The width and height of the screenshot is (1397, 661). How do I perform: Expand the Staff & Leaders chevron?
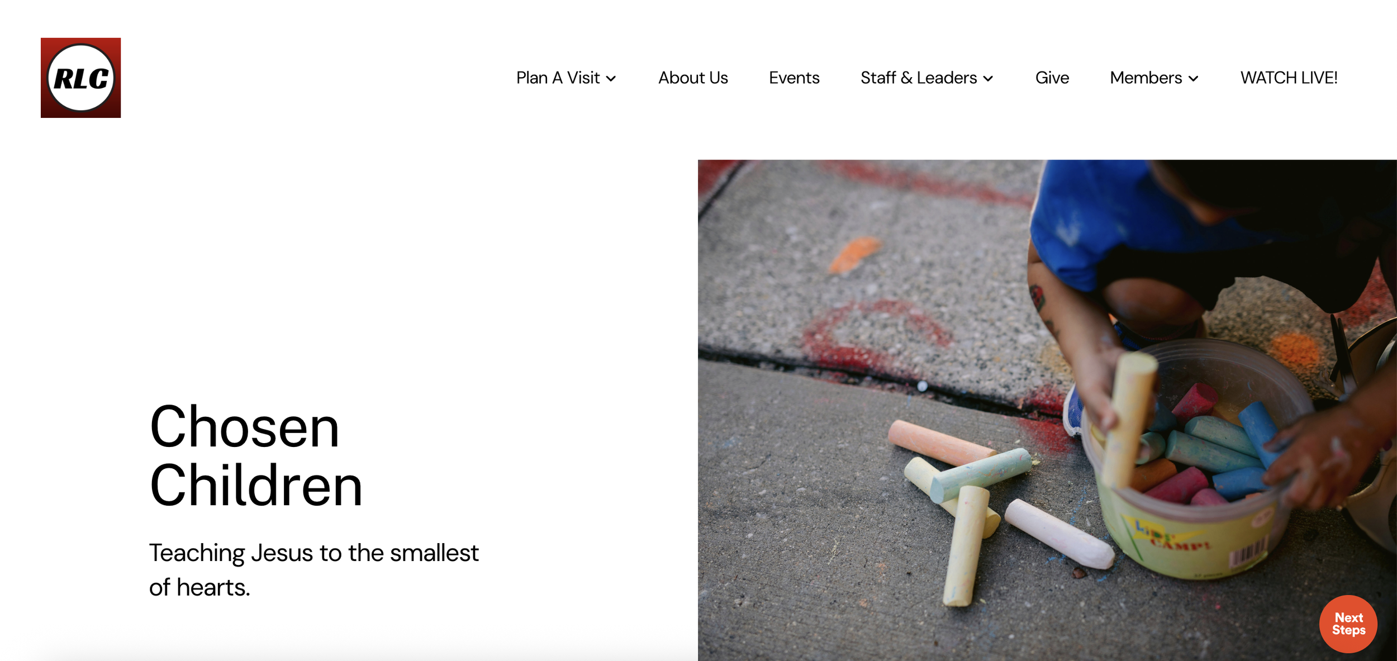[x=988, y=79]
